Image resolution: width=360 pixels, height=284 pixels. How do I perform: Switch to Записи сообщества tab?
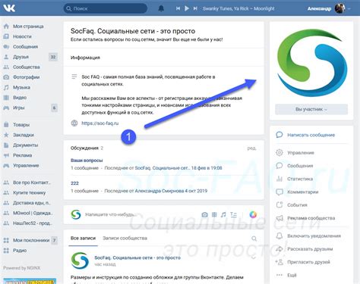[x=125, y=238]
